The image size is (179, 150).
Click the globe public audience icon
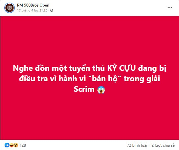[x=52, y=10]
